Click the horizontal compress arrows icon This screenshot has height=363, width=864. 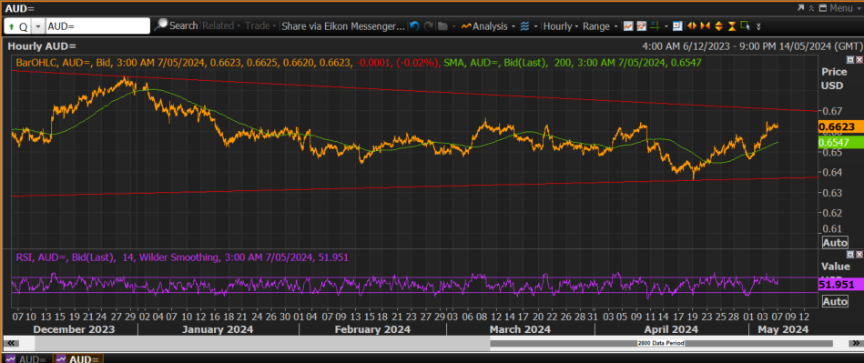coord(706,25)
